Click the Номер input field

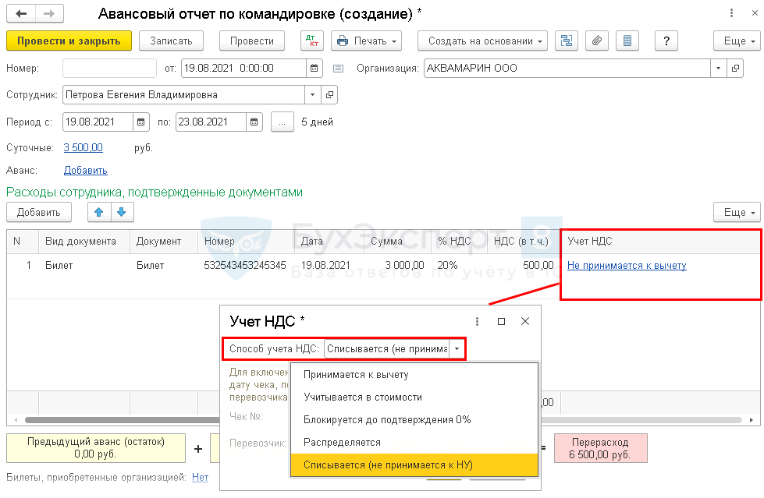coord(110,69)
